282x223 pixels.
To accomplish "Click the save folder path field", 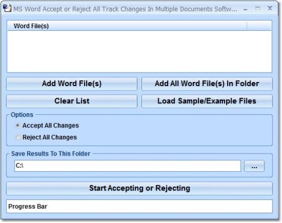I will click(x=127, y=166).
